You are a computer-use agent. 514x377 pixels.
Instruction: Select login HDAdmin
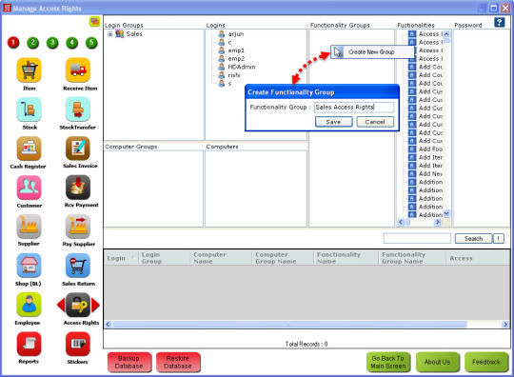click(x=241, y=67)
